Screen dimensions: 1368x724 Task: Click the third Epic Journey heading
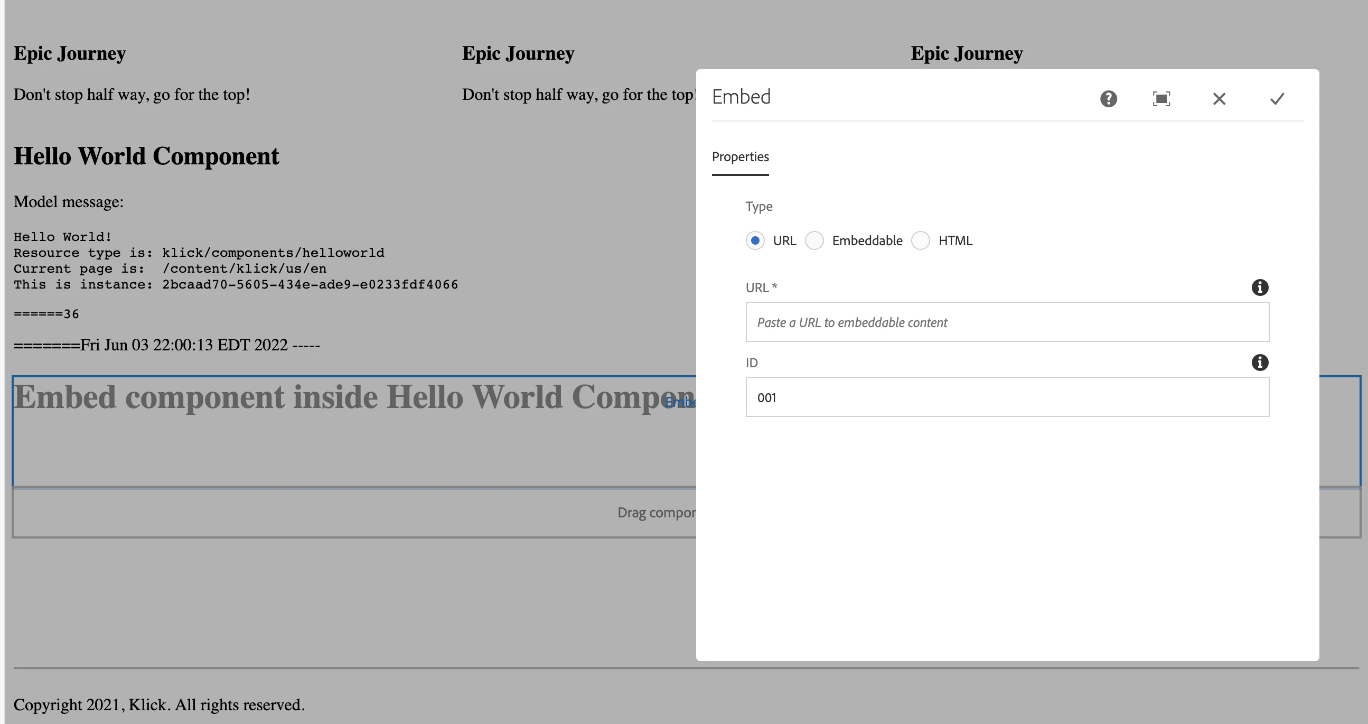click(x=967, y=54)
